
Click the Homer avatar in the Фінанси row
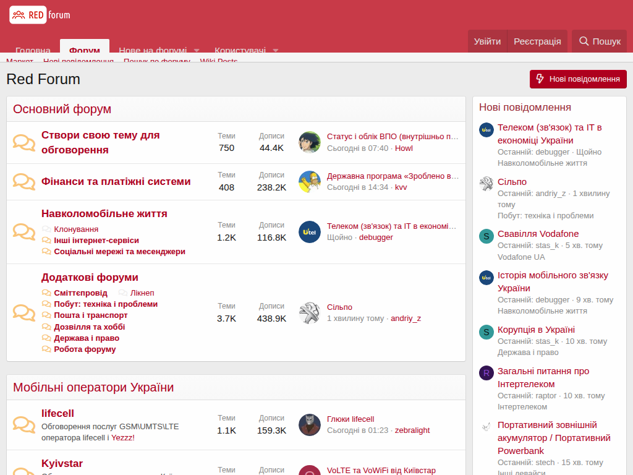[x=310, y=181]
